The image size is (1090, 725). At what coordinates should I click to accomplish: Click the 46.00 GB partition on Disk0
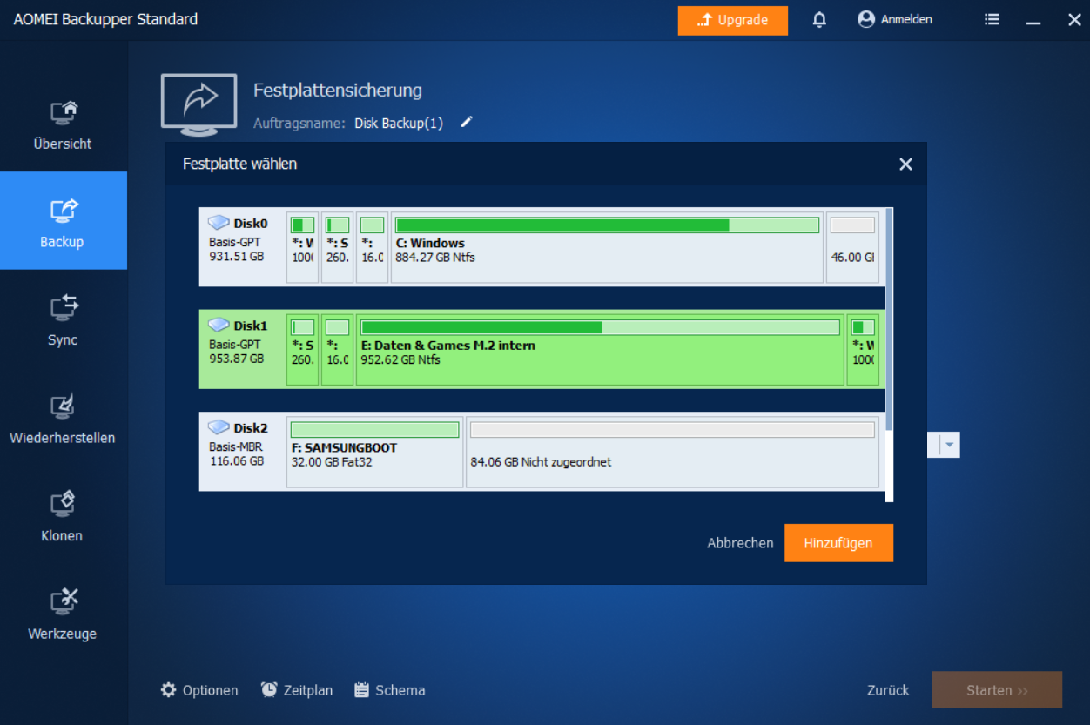852,248
